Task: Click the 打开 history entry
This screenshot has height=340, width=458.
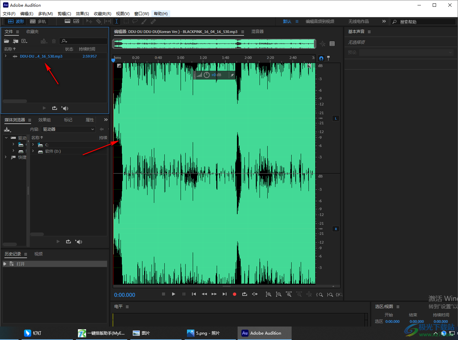Action: pos(55,264)
